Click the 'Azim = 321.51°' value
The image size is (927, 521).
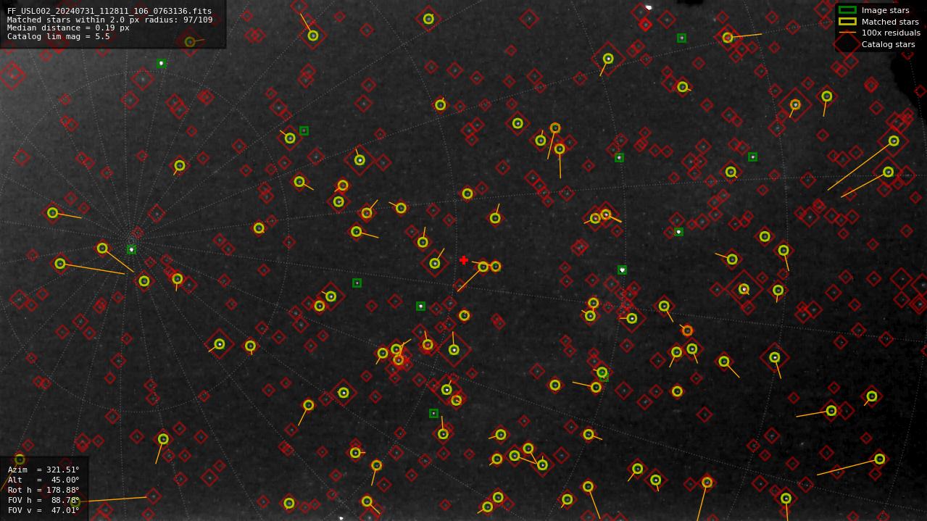pyautogui.click(x=43, y=470)
